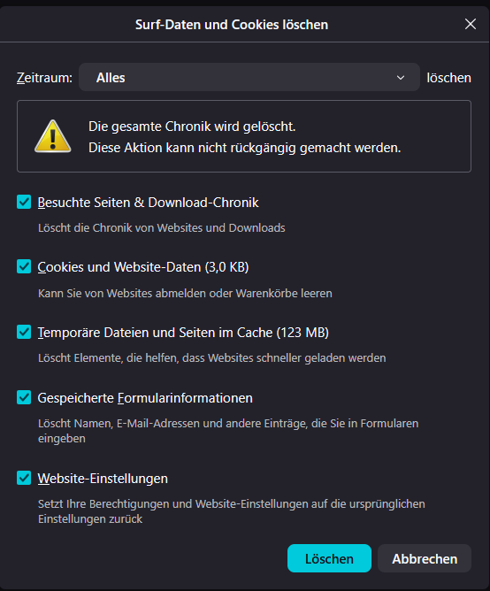This screenshot has height=591, width=490.
Task: Click the lowercase löschen text beside the dropdown
Action: (x=449, y=78)
